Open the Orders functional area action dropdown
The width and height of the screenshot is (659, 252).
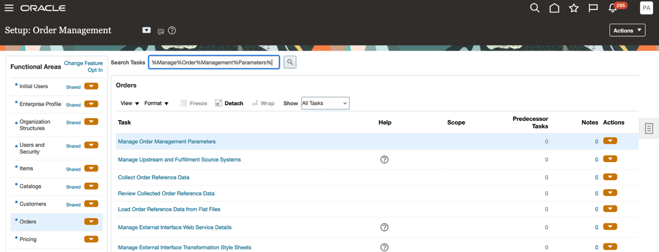pos(91,221)
